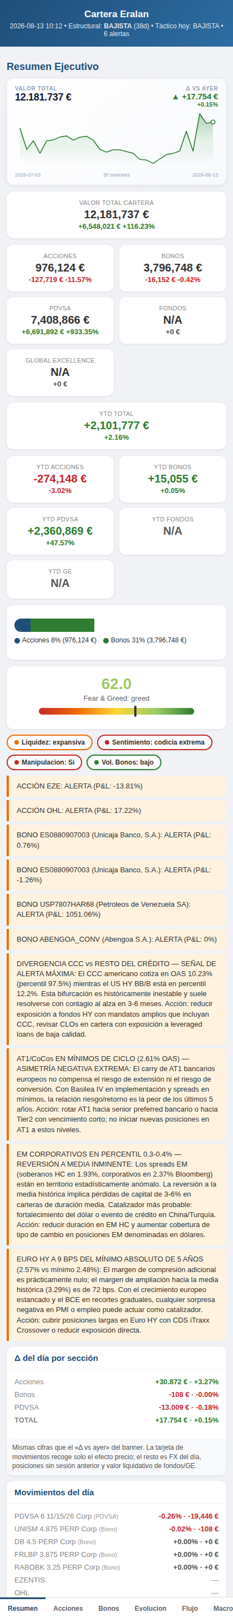Open the ACCIÓN EZE alert

pos(116,786)
